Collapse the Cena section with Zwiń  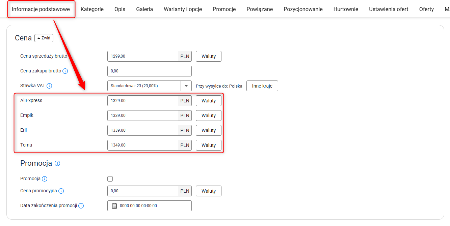point(44,38)
